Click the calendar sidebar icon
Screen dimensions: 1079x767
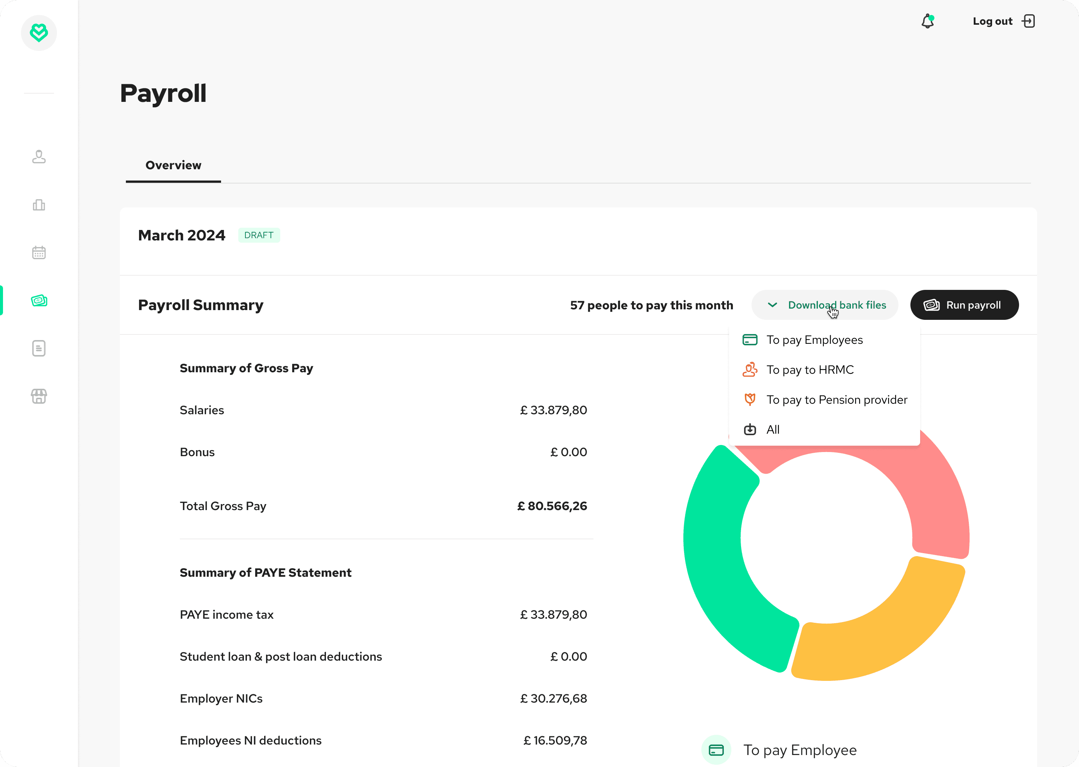38,253
